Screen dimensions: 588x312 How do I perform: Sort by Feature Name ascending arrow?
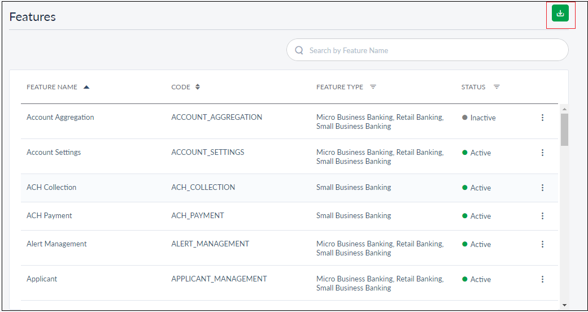pos(86,87)
